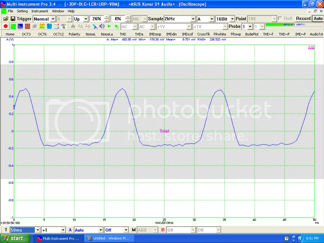324x243 pixels.
Task: Open the Instrument menu
Action: [x=40, y=11]
